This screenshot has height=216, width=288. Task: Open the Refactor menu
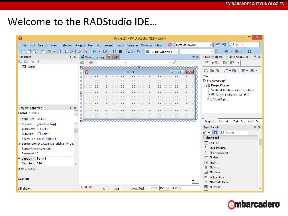point(66,45)
